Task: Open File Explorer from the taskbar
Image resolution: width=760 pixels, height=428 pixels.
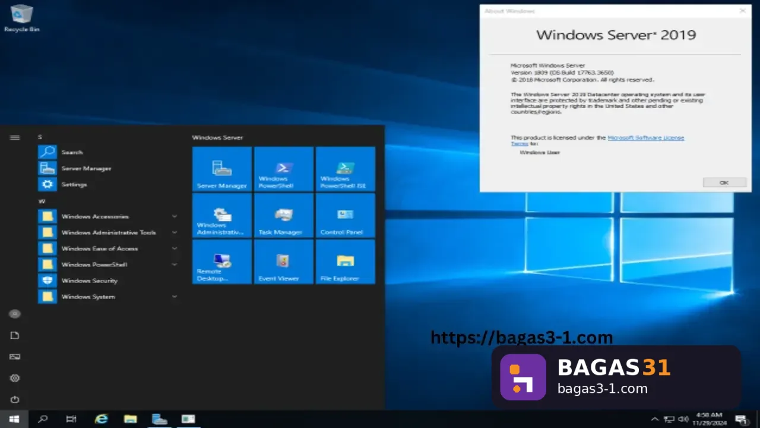Action: coord(130,419)
